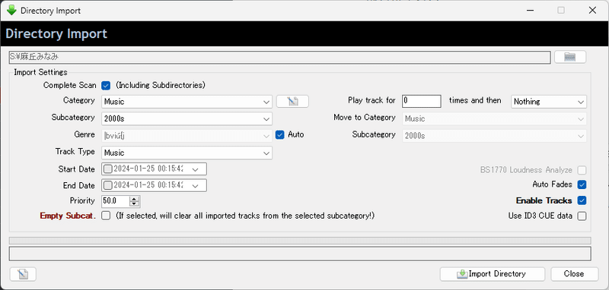Viewport: 609px width, 290px height.
Task: Click the Priority value field 50.0
Action: pyautogui.click(x=116, y=201)
